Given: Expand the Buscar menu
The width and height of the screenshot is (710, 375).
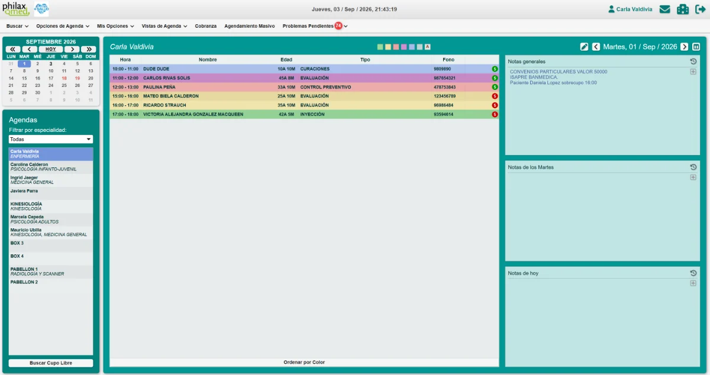Looking at the screenshot, I should tap(17, 26).
